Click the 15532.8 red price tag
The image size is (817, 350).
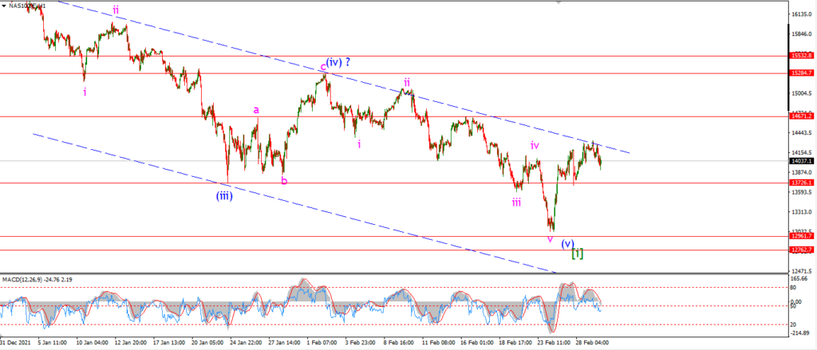point(801,55)
